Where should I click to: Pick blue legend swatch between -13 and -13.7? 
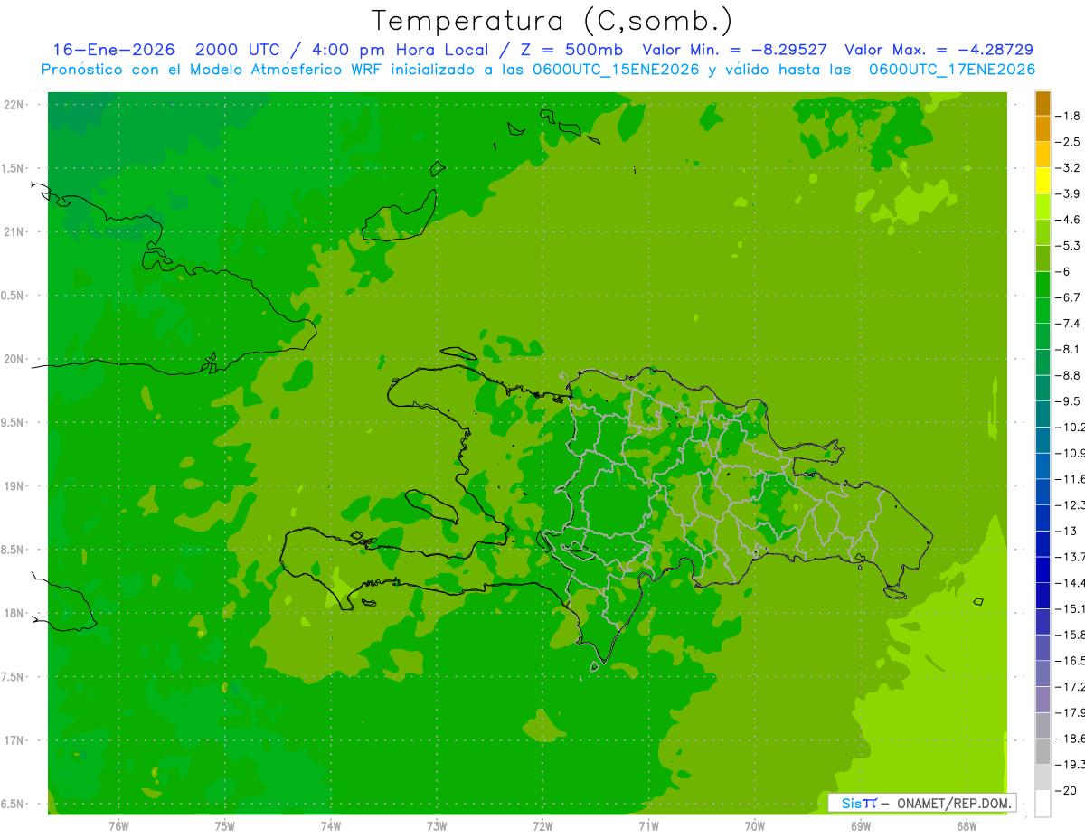tap(1043, 543)
